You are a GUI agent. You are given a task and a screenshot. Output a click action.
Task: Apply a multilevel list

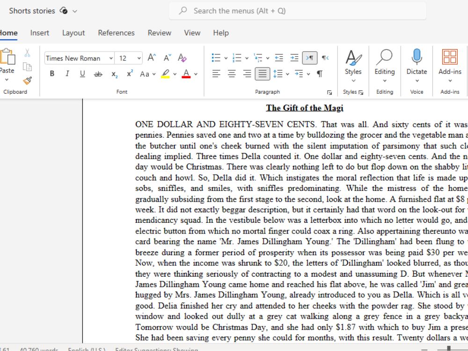258,58
